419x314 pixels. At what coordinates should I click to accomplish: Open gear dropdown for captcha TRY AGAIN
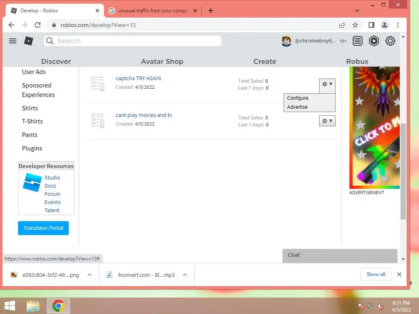click(327, 84)
